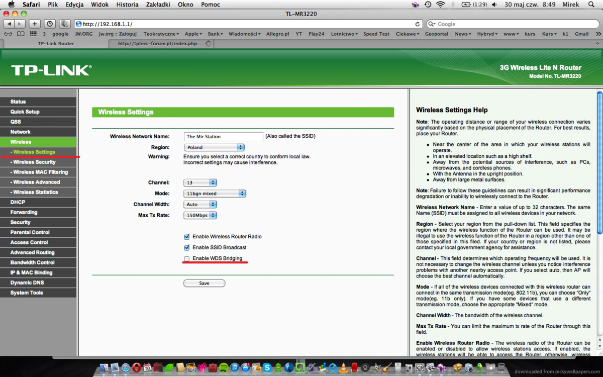Reload the page with the refresh arrow

coord(418,24)
